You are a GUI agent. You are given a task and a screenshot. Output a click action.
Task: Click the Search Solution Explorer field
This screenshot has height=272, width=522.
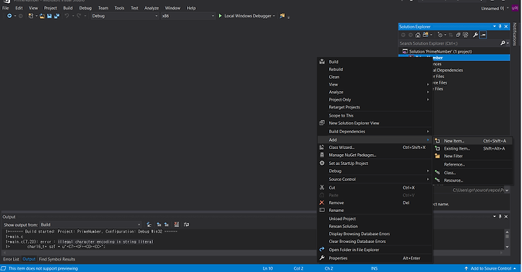tap(449, 43)
